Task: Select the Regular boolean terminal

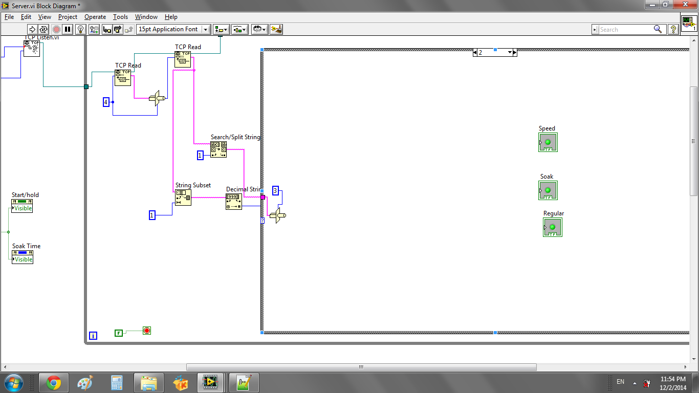Action: click(x=553, y=227)
